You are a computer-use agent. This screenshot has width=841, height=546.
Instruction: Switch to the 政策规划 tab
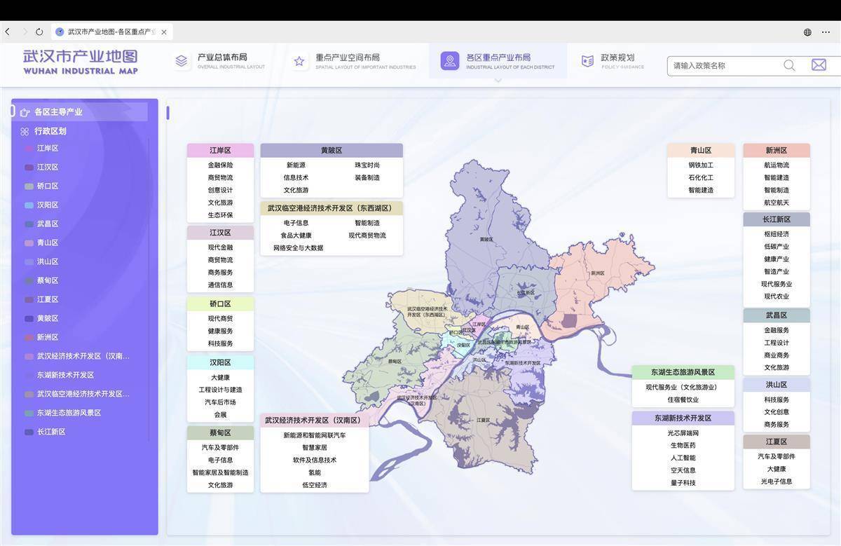[617, 58]
